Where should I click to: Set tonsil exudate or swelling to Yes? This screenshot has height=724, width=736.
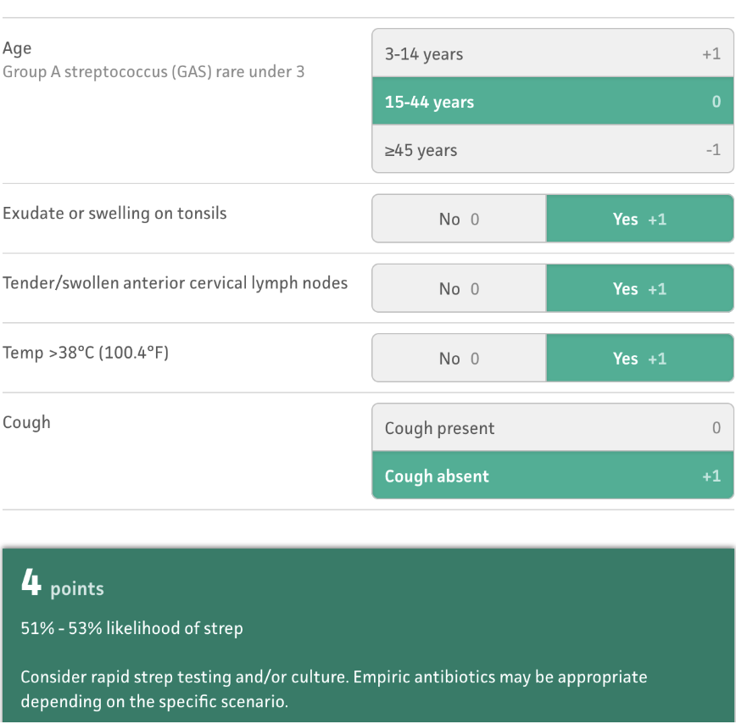click(639, 219)
